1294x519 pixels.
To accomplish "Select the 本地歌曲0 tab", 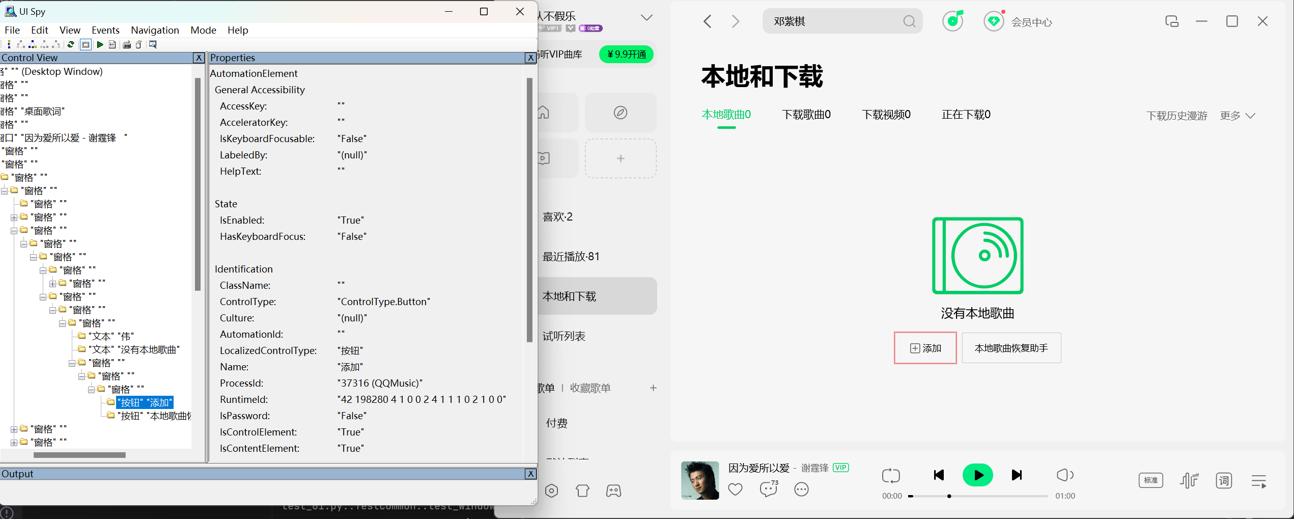I will point(726,115).
